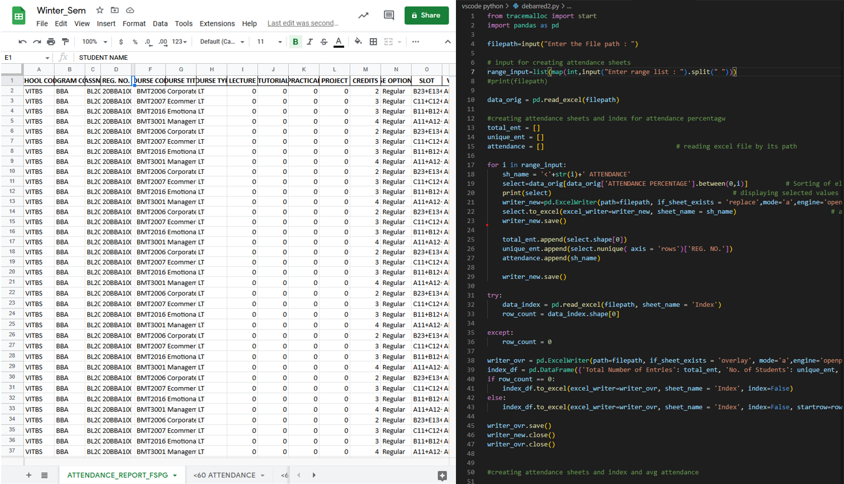844x484 pixels.
Task: Open the zoom level dropdown
Action: pyautogui.click(x=93, y=41)
